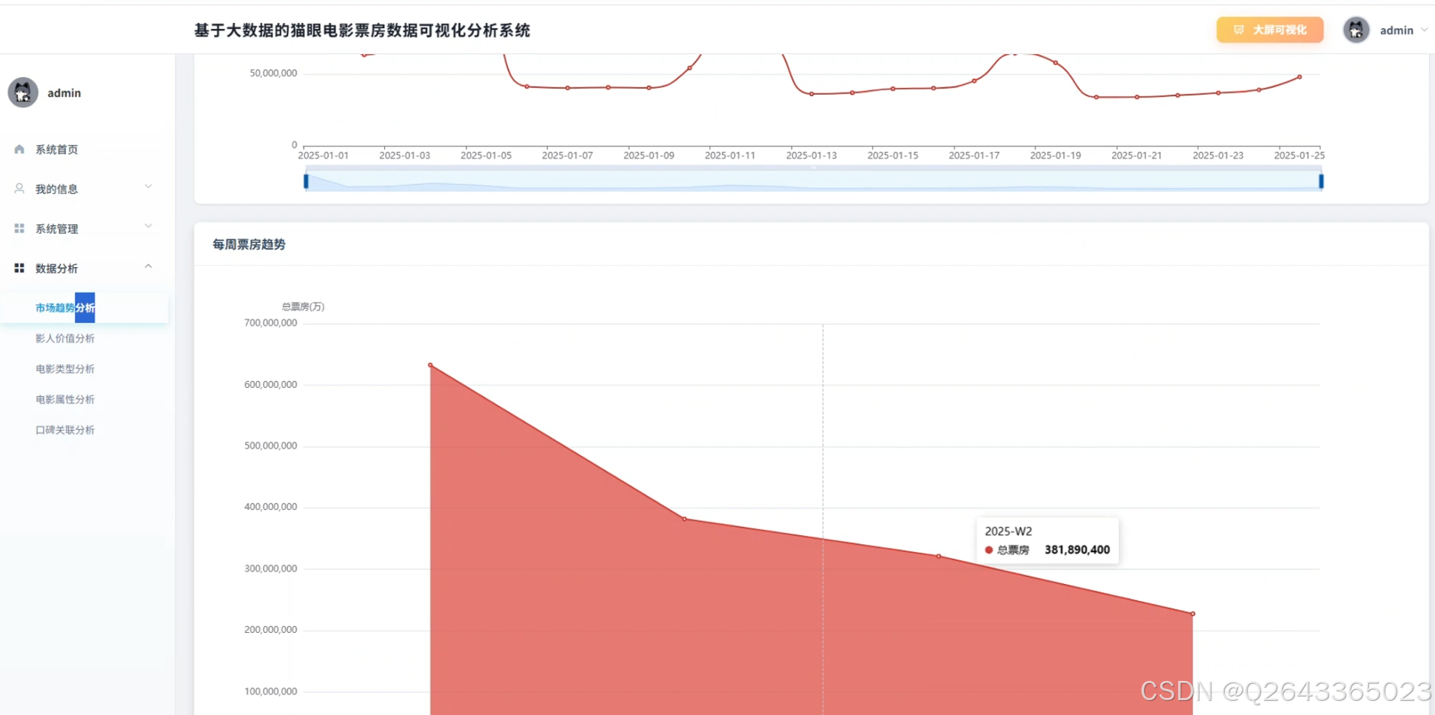Screen dimensions: 1435x715
Task: Click the sidebar admin profile avatar
Action: pos(23,93)
